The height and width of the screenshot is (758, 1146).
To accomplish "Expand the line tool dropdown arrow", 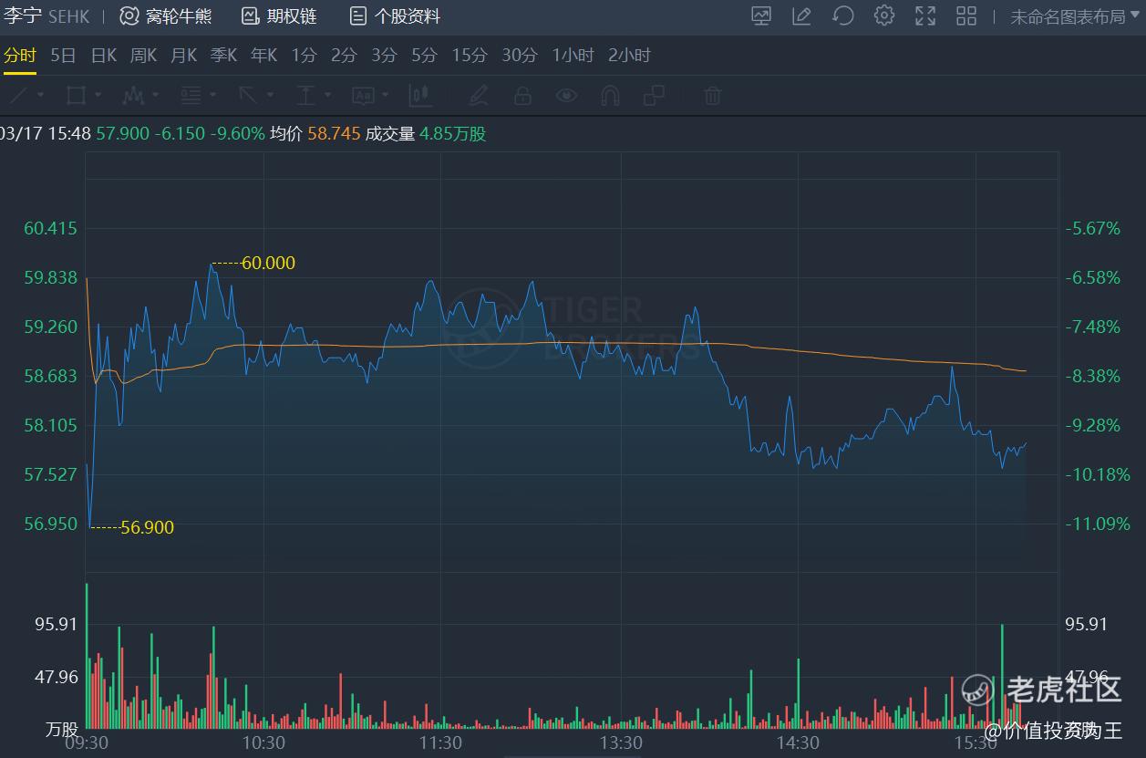I will click(x=42, y=95).
